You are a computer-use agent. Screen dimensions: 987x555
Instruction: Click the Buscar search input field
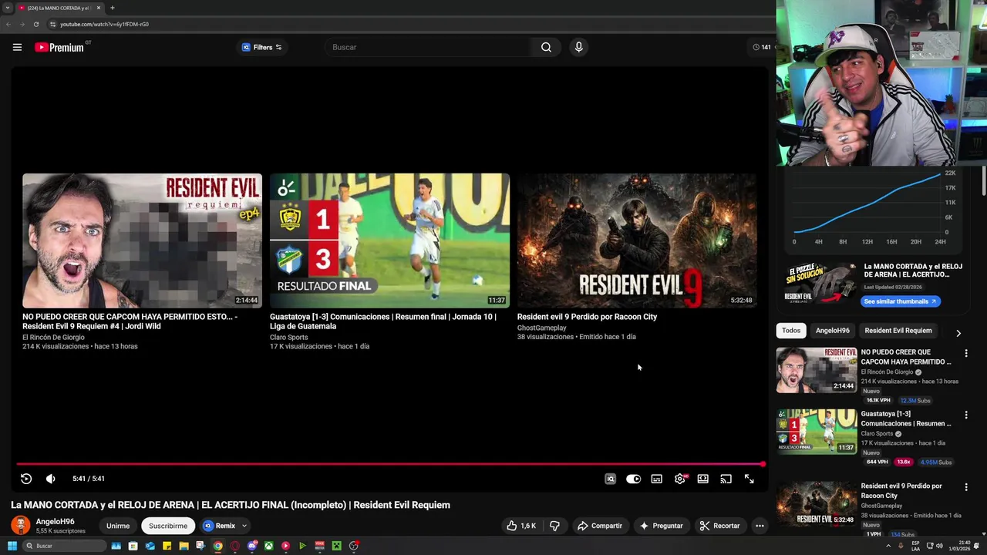pyautogui.click(x=428, y=47)
